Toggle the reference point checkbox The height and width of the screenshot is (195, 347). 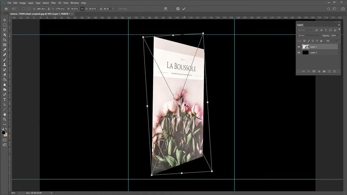click(x=23, y=9)
